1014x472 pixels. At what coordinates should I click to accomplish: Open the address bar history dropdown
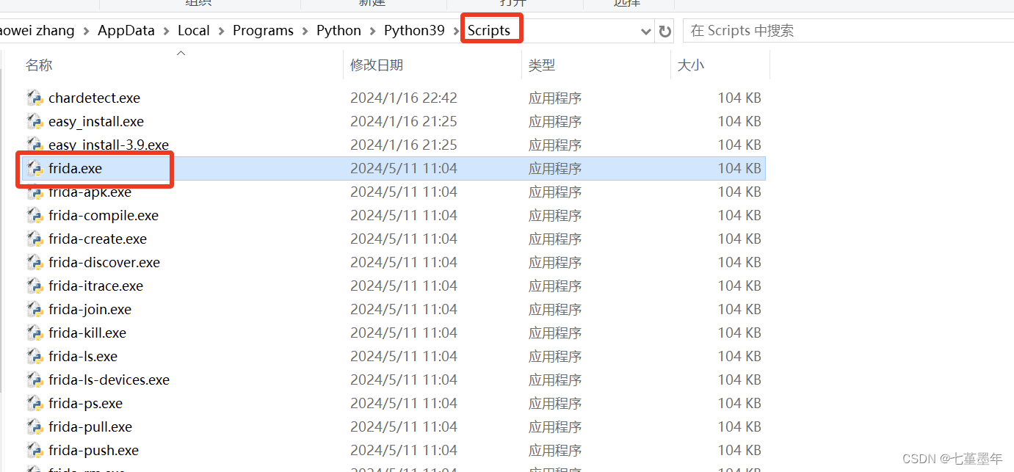pyautogui.click(x=646, y=31)
